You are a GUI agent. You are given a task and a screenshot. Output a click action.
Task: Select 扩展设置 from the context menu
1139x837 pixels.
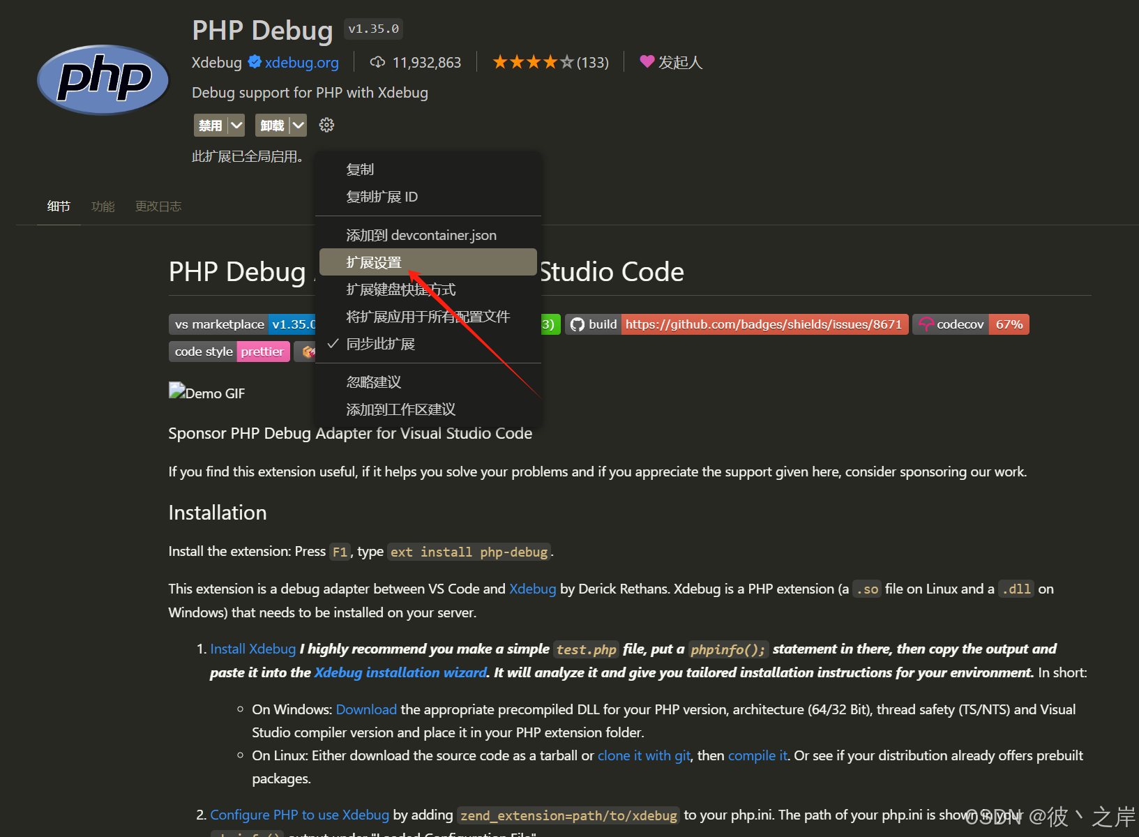(374, 262)
